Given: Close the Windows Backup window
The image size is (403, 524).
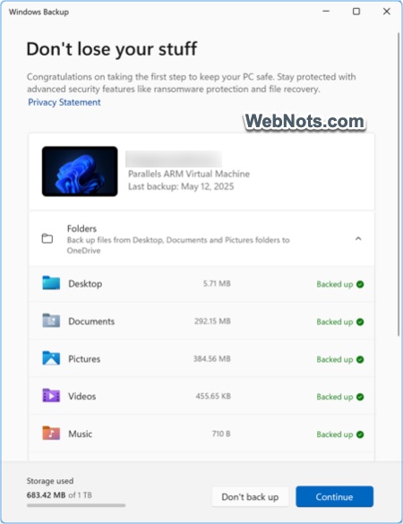Looking at the screenshot, I should coord(387,12).
